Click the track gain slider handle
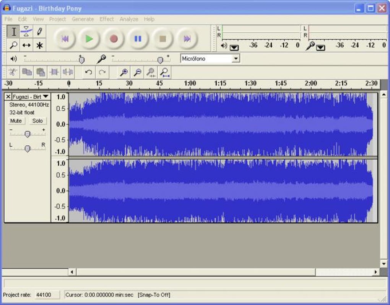The image size is (390, 305). (x=28, y=134)
